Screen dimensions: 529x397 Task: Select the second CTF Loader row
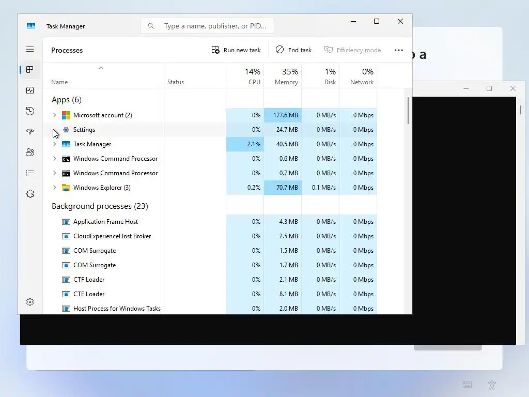(210, 294)
